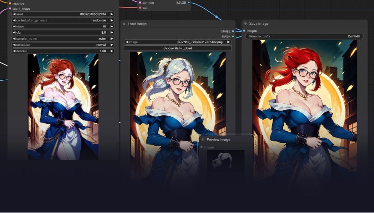Viewport: 374px width, 213px height.
Task: Open the sampler_name euler dropdown
Action: 63,39
